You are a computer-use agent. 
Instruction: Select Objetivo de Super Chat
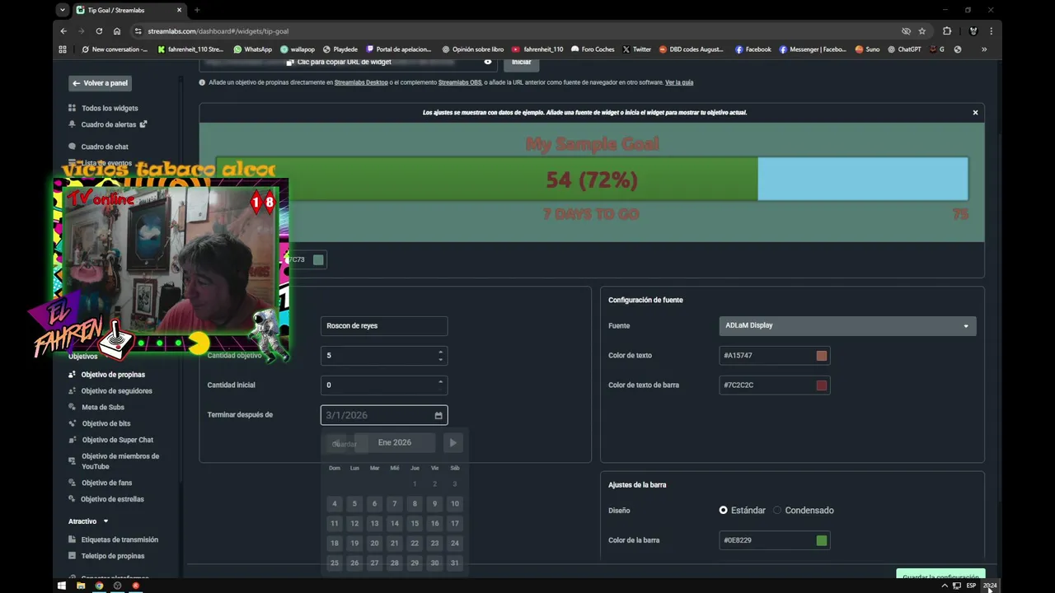click(117, 440)
